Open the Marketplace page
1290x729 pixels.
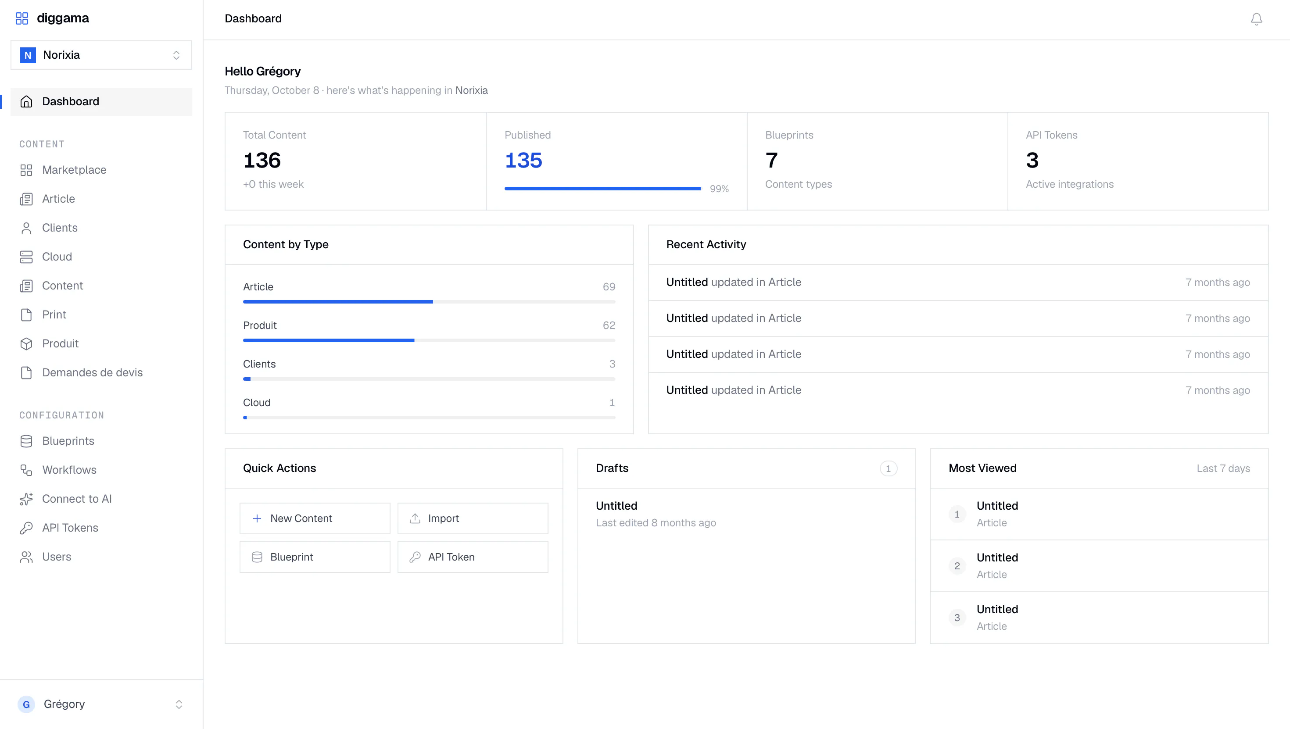(x=101, y=170)
